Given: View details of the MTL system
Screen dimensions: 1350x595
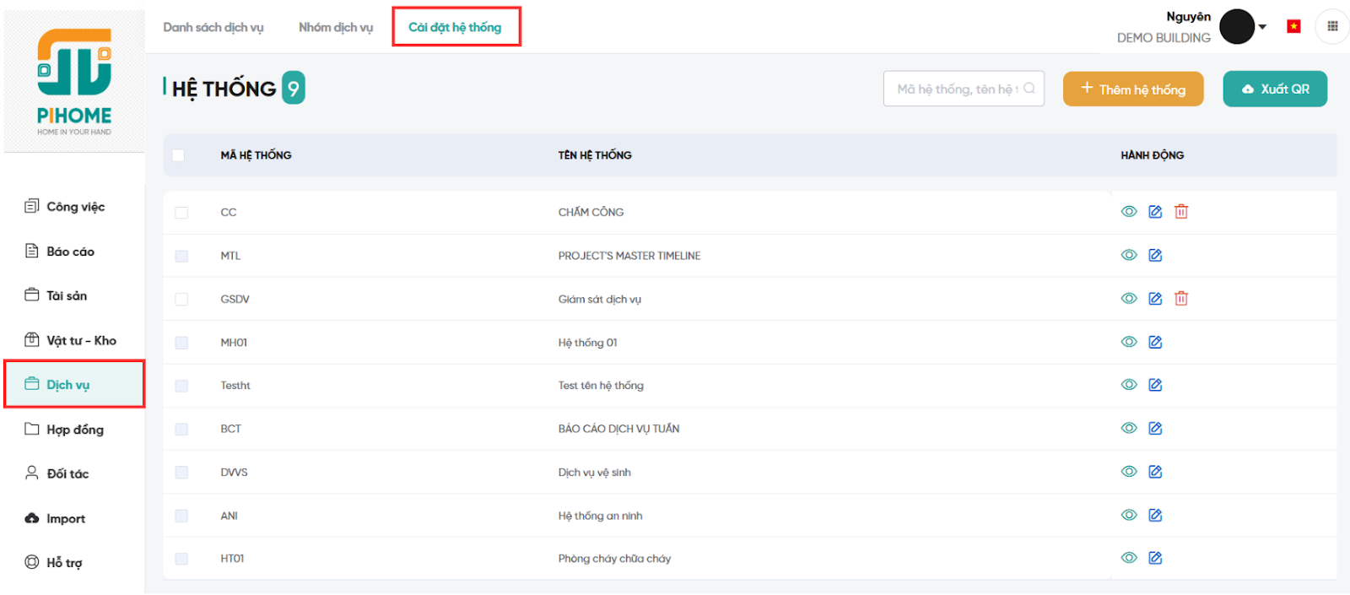Looking at the screenshot, I should (1129, 255).
